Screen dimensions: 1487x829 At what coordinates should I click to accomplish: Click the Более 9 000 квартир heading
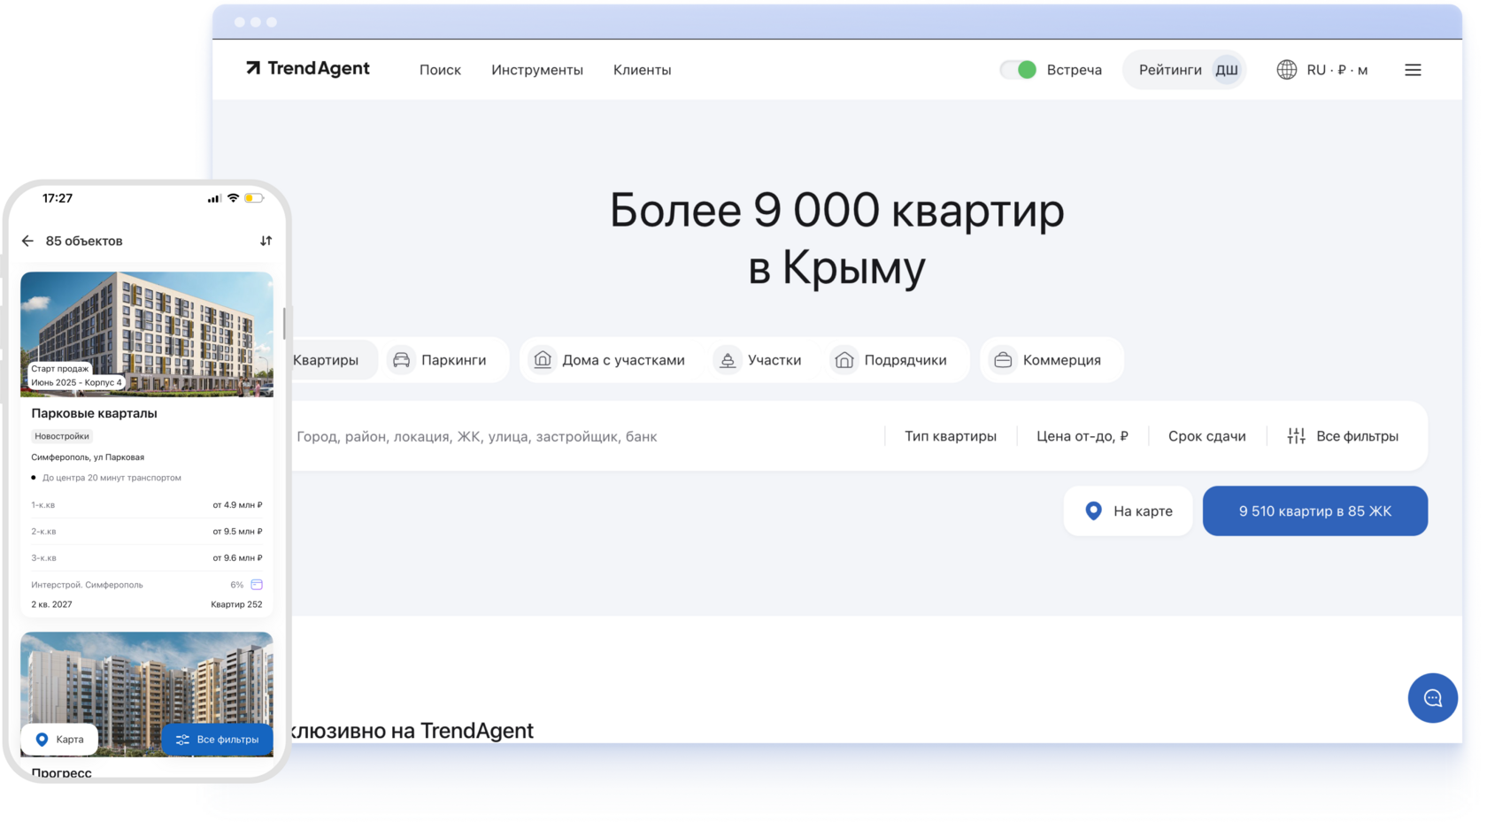click(837, 238)
